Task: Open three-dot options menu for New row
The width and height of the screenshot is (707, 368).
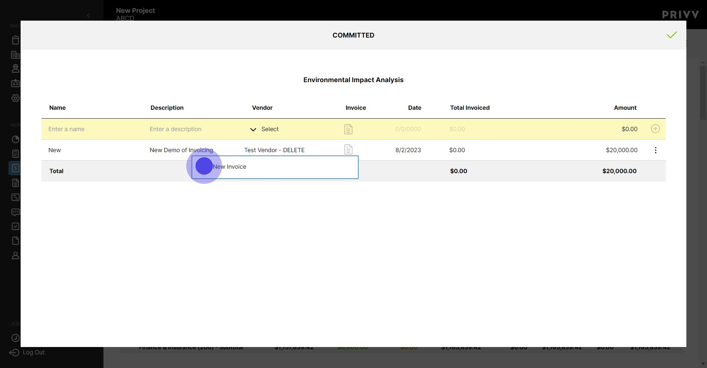Action: (x=655, y=150)
